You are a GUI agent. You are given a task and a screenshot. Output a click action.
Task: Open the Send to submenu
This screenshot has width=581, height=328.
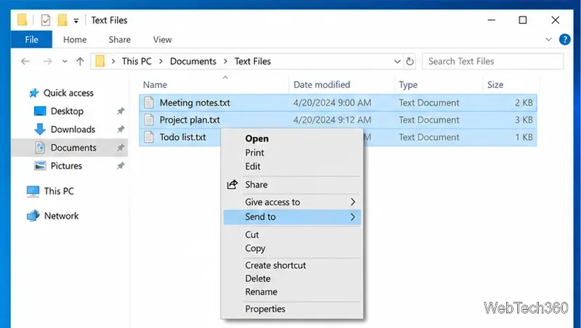(x=292, y=217)
